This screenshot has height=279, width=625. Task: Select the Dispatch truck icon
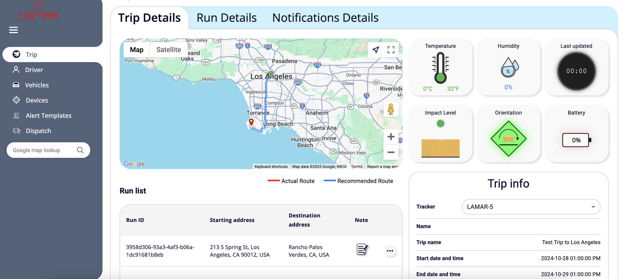tap(16, 130)
